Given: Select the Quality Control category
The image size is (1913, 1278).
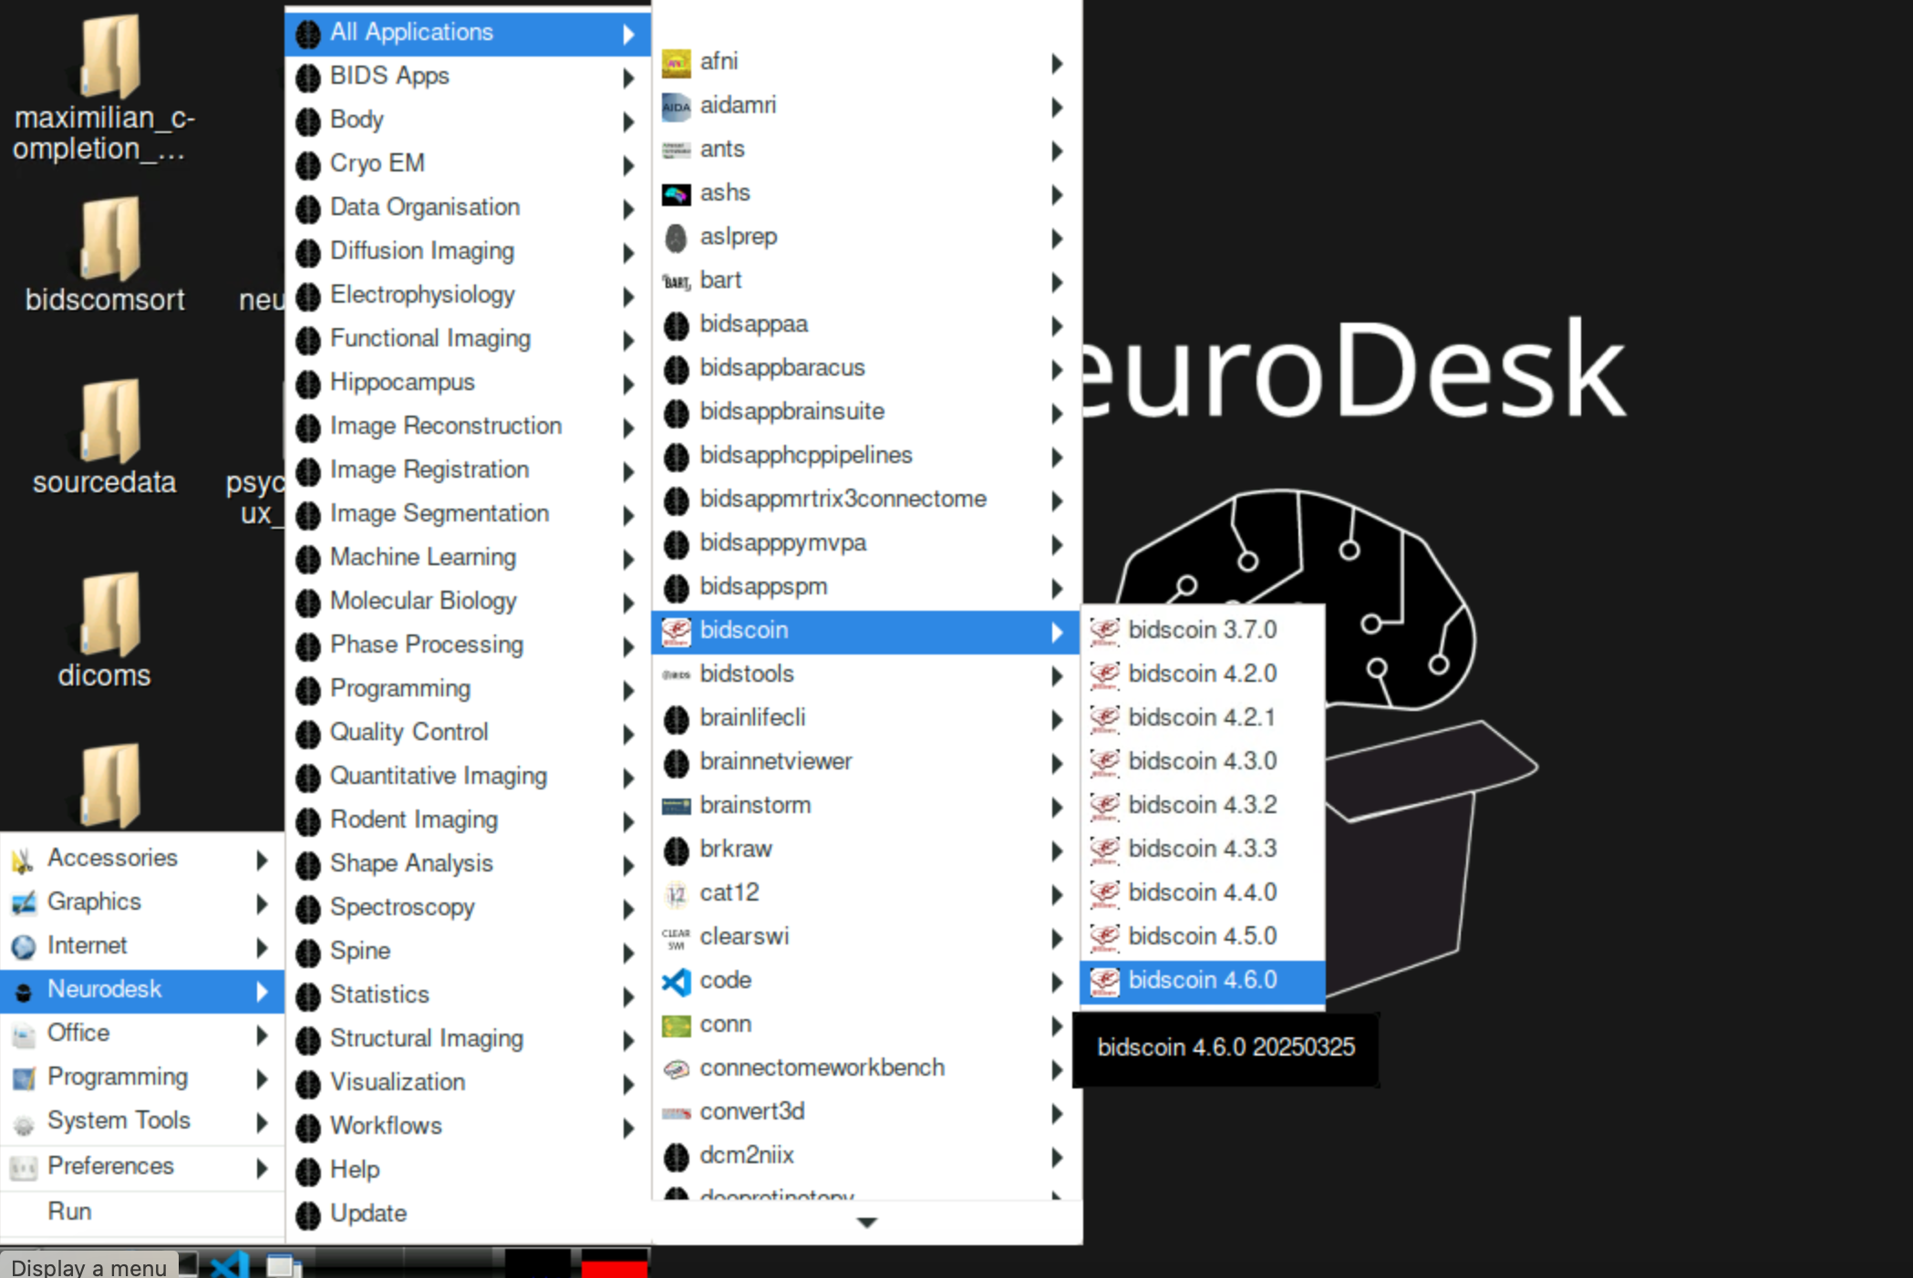Looking at the screenshot, I should pyautogui.click(x=468, y=733).
